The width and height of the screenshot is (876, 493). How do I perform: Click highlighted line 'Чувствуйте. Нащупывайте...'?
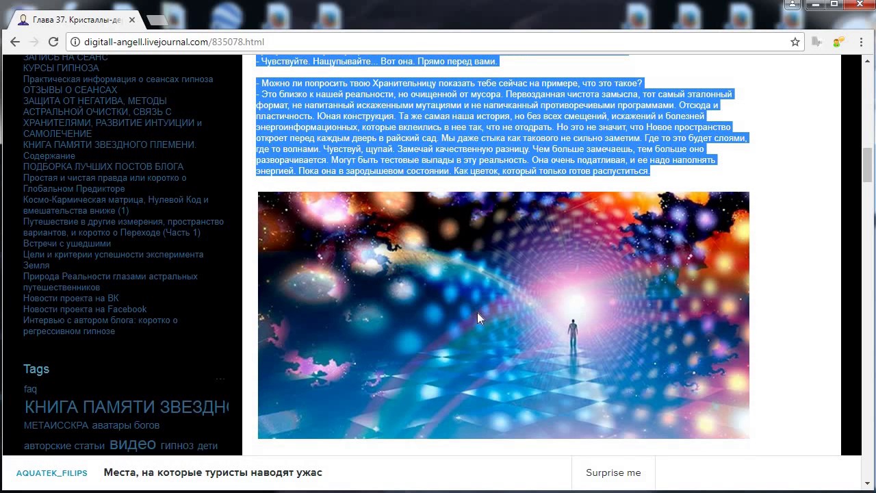click(376, 61)
